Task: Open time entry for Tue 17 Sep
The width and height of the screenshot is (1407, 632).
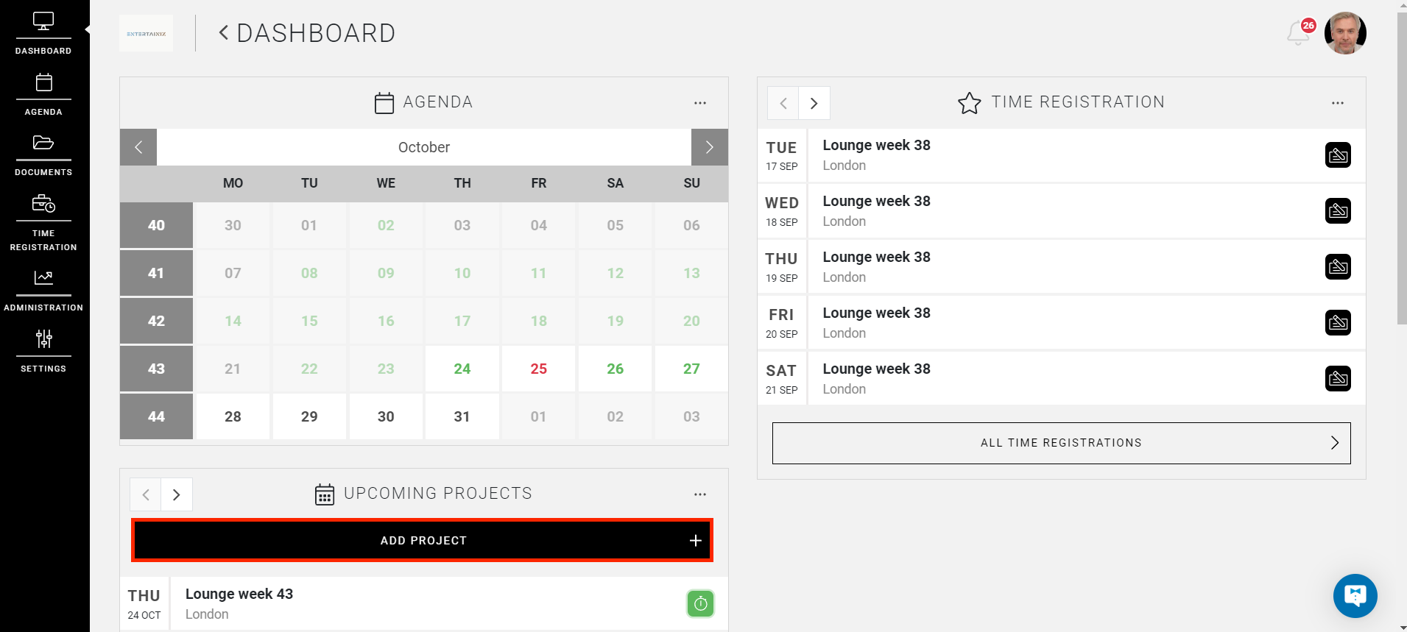Action: click(1338, 155)
